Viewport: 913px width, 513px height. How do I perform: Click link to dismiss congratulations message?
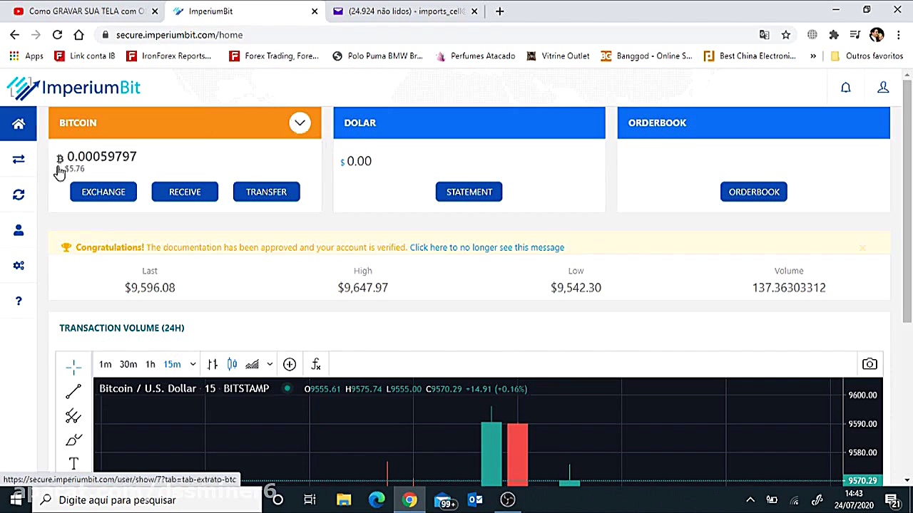tap(487, 247)
